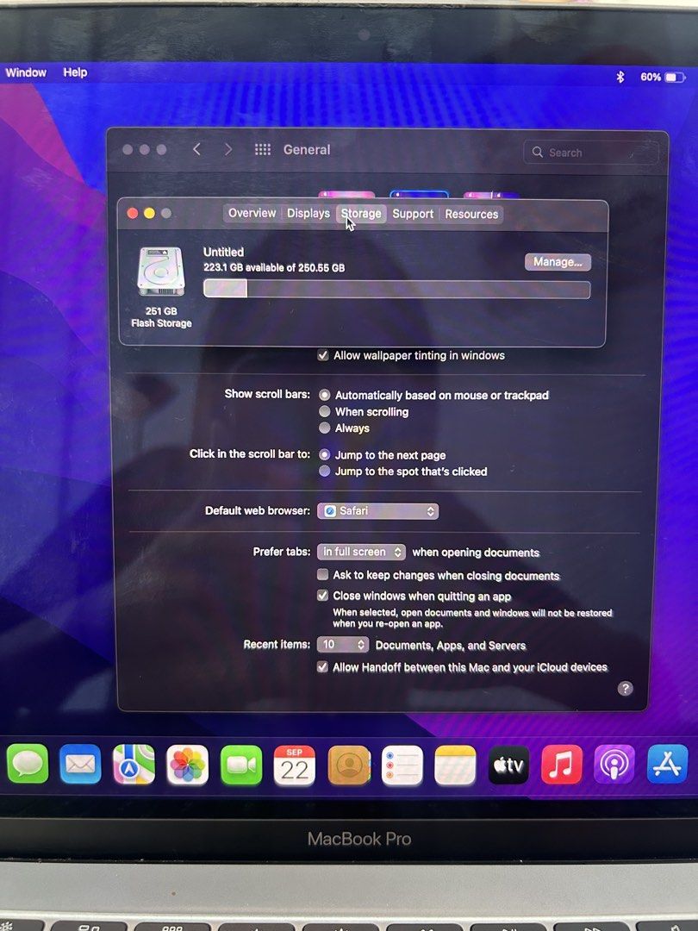
Task: Toggle Close windows when quitting an app
Action: pos(323,595)
